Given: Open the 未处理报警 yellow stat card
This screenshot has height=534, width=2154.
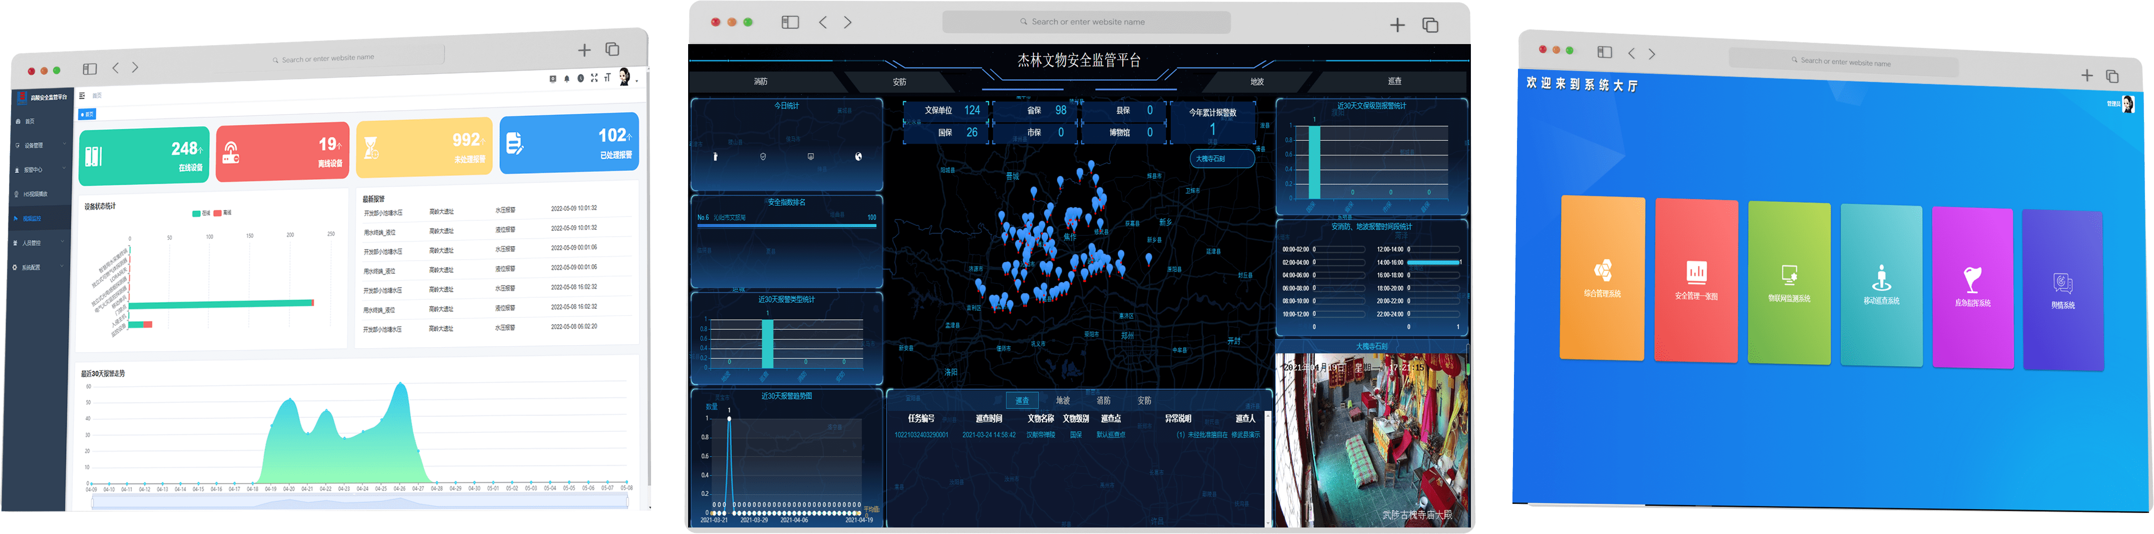Looking at the screenshot, I should click(424, 149).
